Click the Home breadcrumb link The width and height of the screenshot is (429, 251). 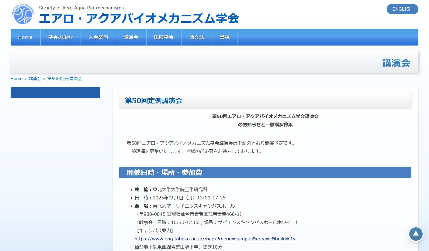click(16, 79)
